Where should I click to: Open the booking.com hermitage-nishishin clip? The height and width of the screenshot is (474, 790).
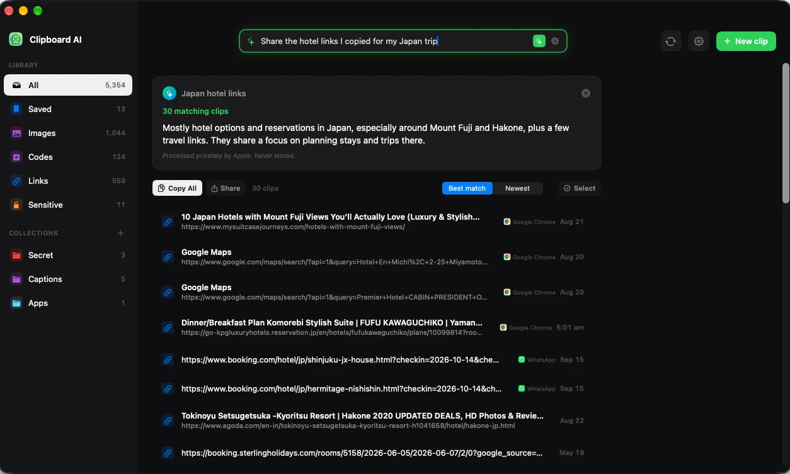click(x=376, y=388)
